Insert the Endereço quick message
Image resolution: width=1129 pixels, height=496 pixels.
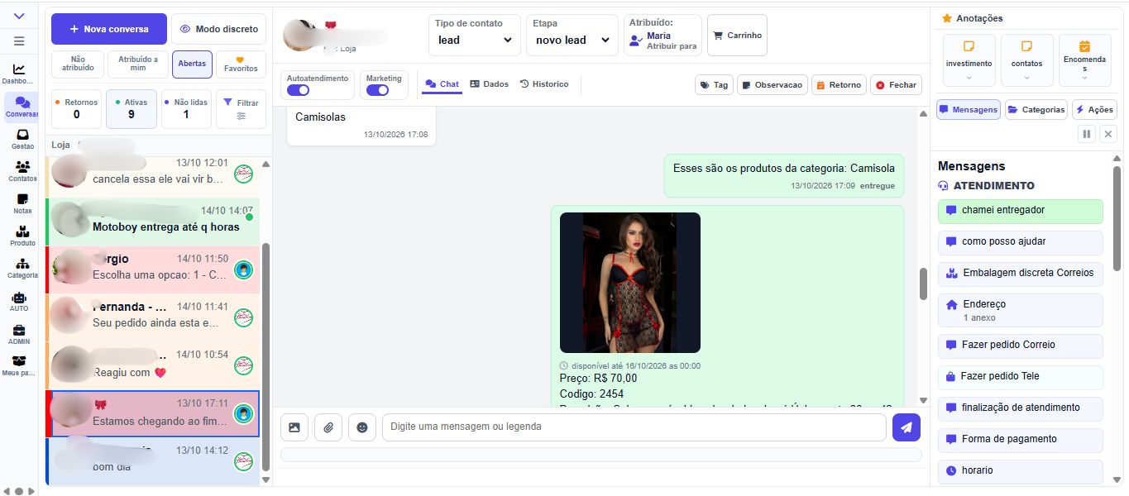click(x=1021, y=310)
